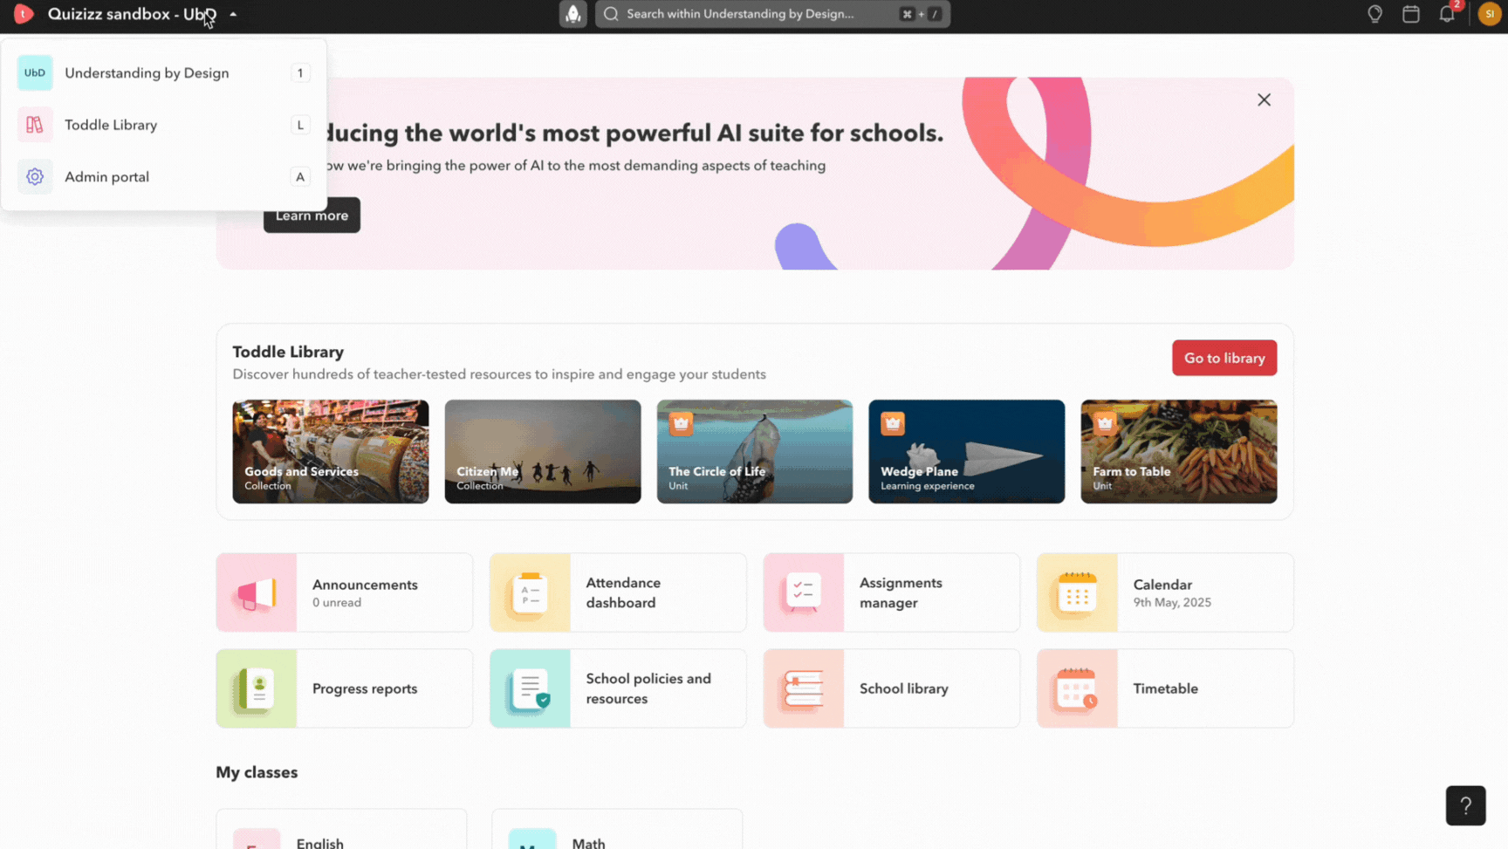Open the lightbulb tips icon
Image resolution: width=1508 pixels, height=849 pixels.
pyautogui.click(x=1374, y=14)
